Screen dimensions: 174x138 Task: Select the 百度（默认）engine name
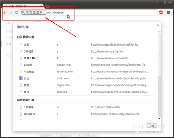point(31,58)
